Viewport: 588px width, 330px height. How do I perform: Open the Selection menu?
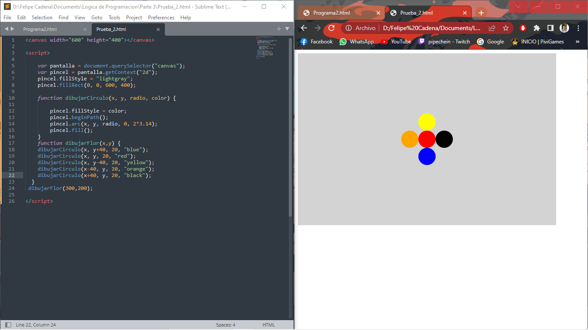42,18
